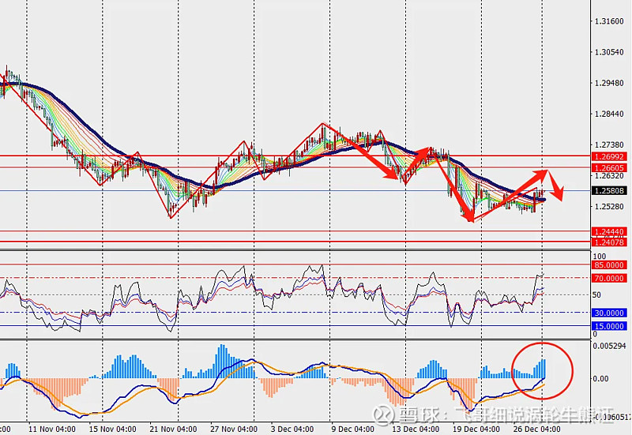Select the 19 Dec 04:00 time label

coord(476,429)
